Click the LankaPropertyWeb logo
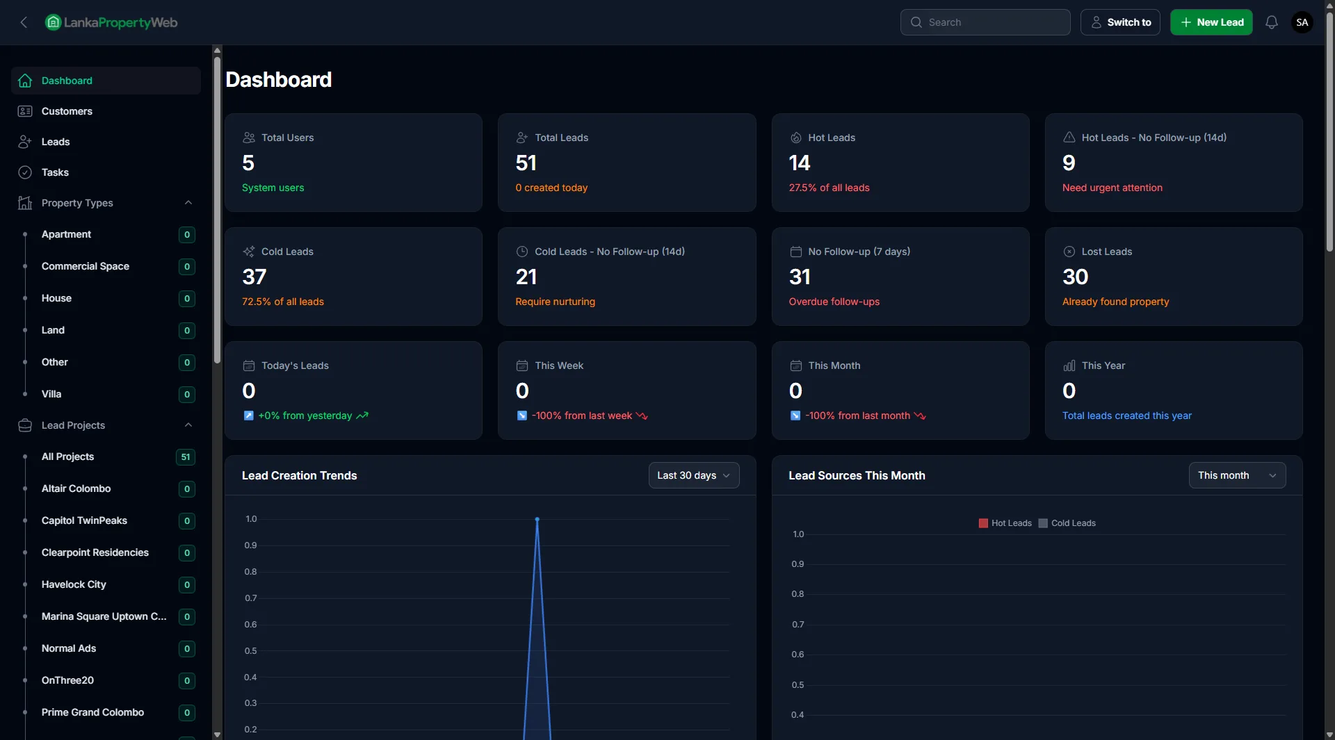 coord(111,22)
